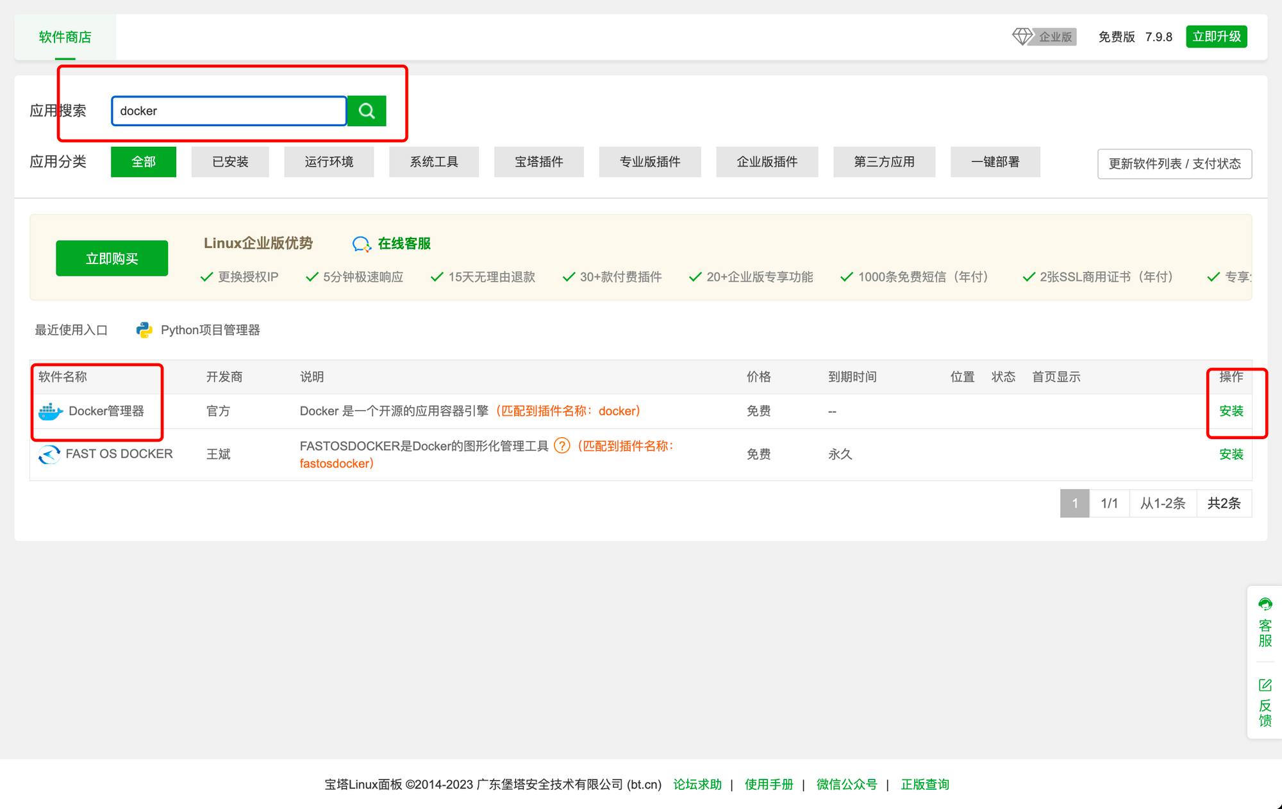The height and width of the screenshot is (809, 1282).
Task: Click the 永久 expiry cell
Action: 840,455
